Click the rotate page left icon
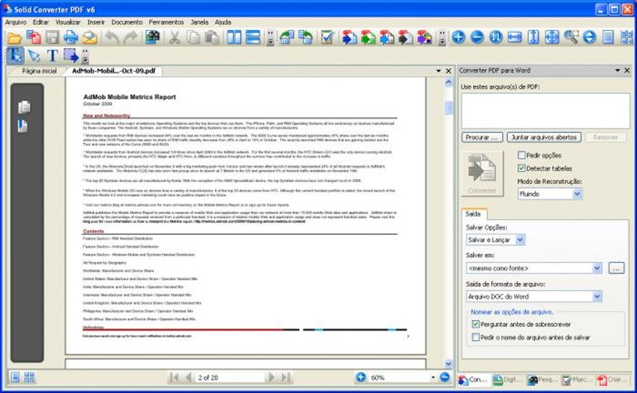The width and height of the screenshot is (637, 393). coord(287,37)
